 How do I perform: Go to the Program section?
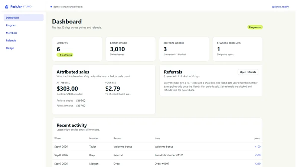[x=11, y=25]
